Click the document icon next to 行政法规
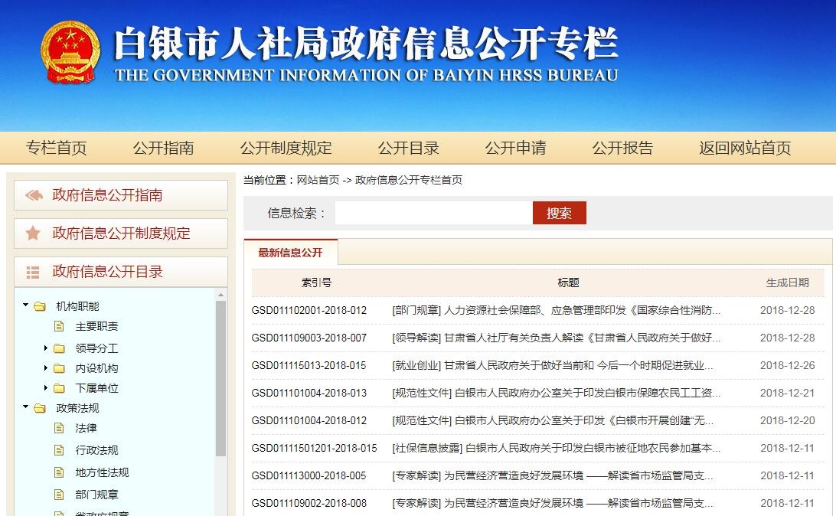 (x=59, y=450)
